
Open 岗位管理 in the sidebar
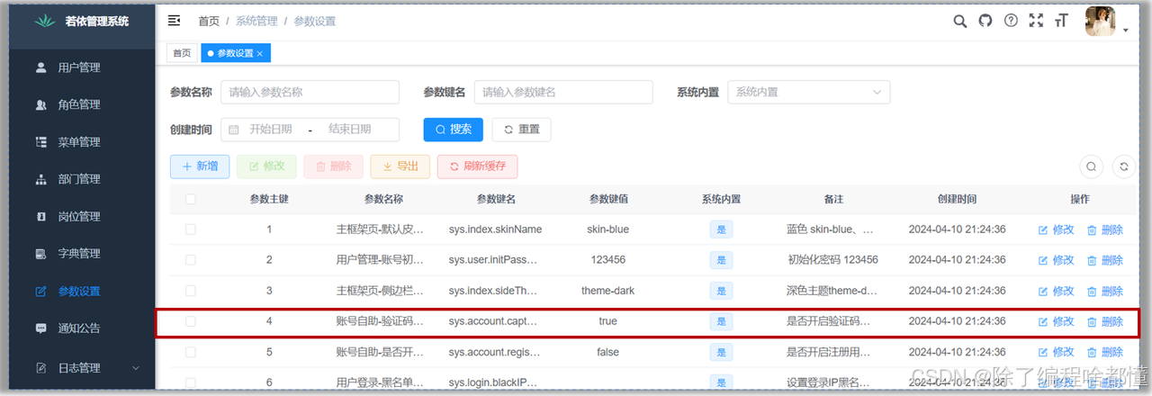point(77,217)
